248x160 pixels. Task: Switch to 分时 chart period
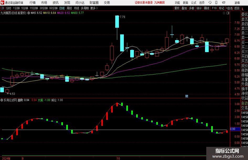[8, 8]
